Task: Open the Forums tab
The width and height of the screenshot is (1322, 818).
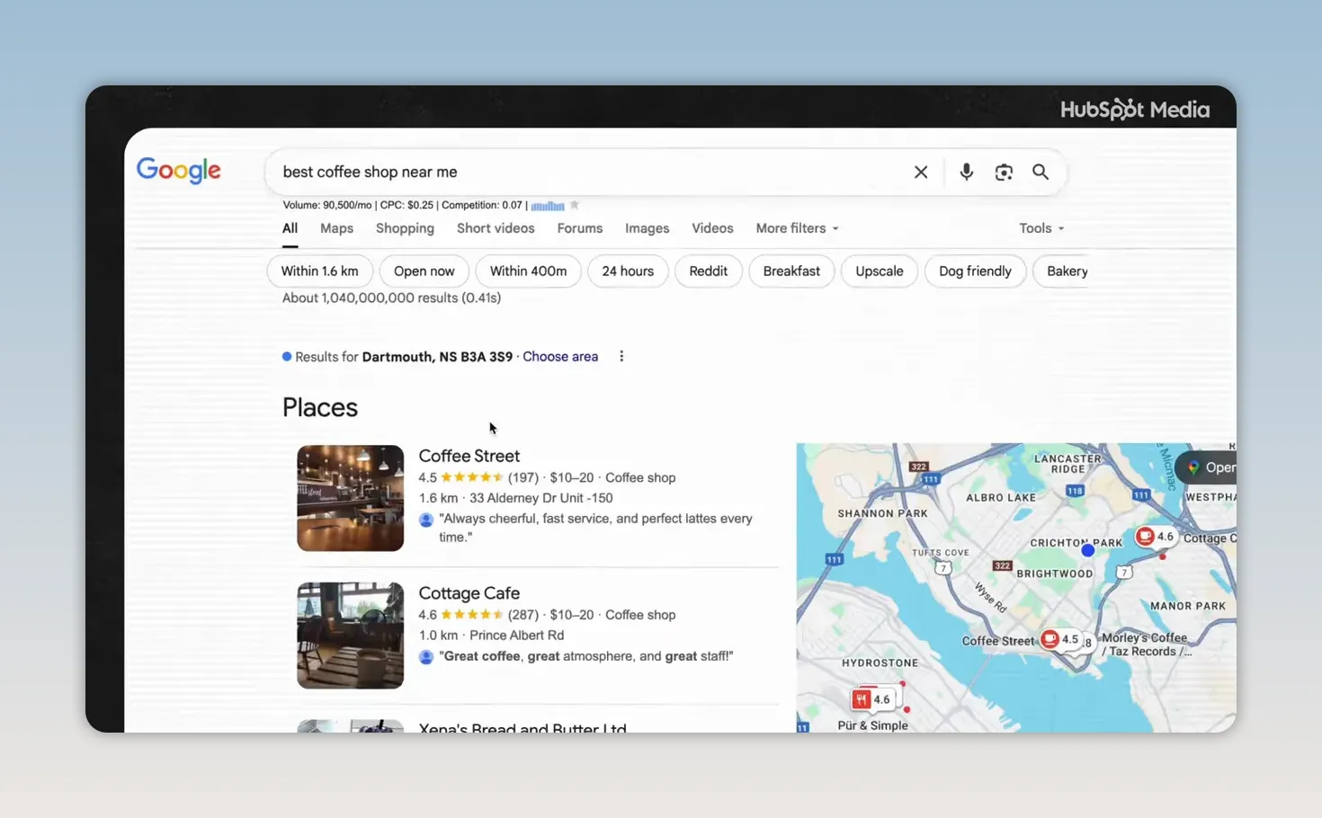Action: 580,228
